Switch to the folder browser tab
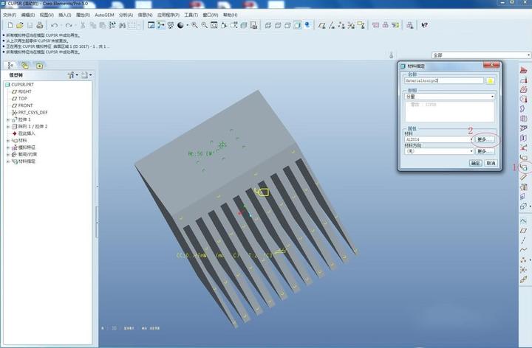 [x=25, y=66]
